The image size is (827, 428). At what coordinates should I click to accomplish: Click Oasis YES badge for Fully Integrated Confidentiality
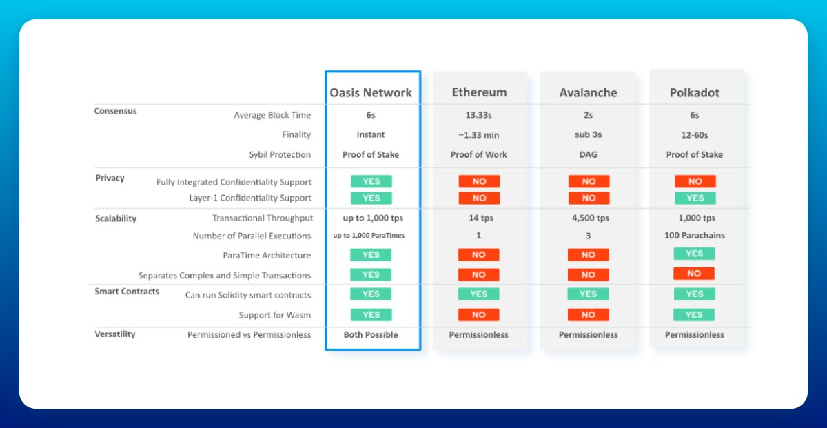coord(371,181)
